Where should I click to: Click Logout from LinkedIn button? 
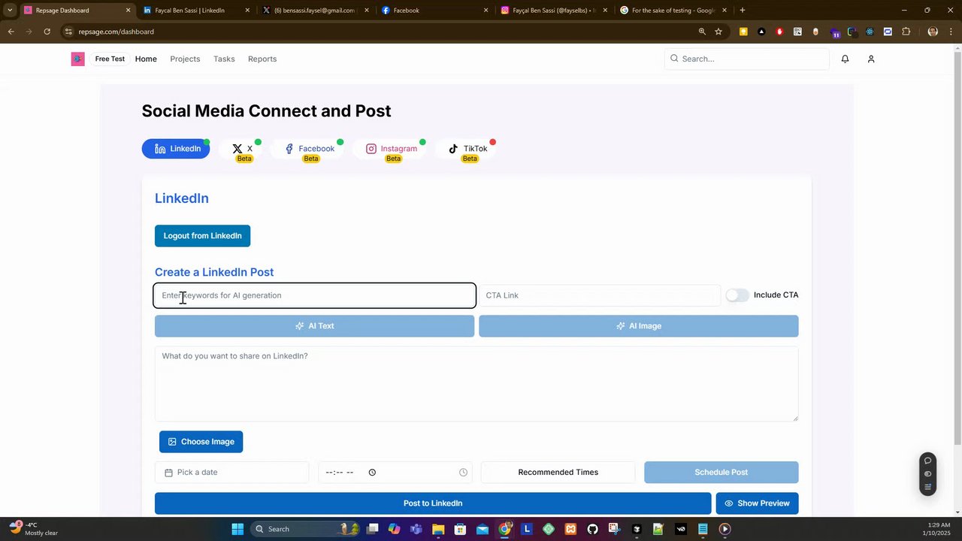[202, 236]
